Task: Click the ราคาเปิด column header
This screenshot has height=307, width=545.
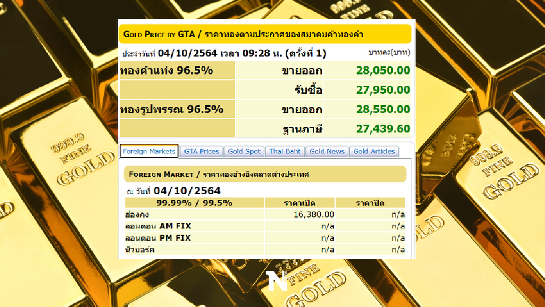Action: point(300,203)
